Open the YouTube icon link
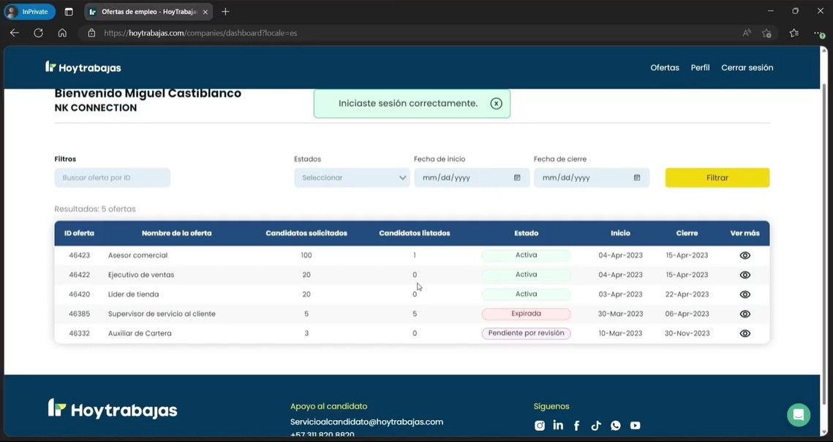The height and width of the screenshot is (442, 833). point(635,425)
